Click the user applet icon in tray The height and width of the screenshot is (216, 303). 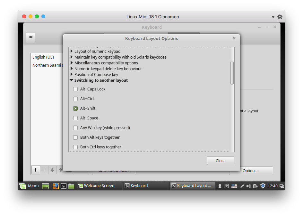(x=220, y=186)
